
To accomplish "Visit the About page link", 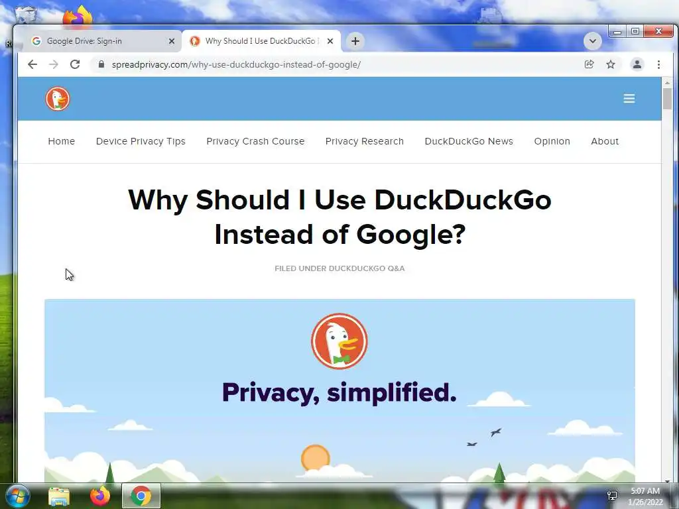I will click(605, 141).
